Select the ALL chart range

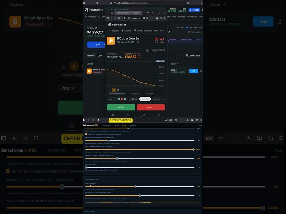[200, 28]
